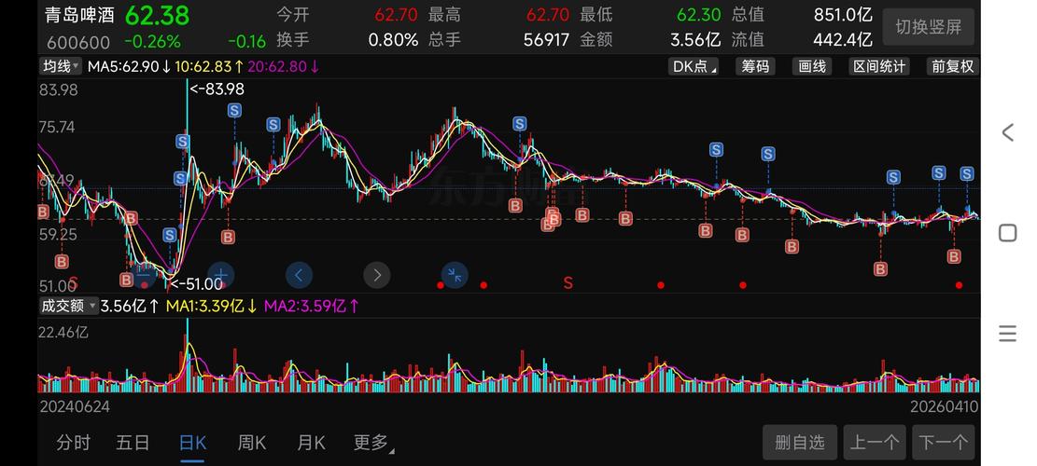Tap 画线 drawing tool button
This screenshot has height=466, width=1037.
click(x=811, y=66)
